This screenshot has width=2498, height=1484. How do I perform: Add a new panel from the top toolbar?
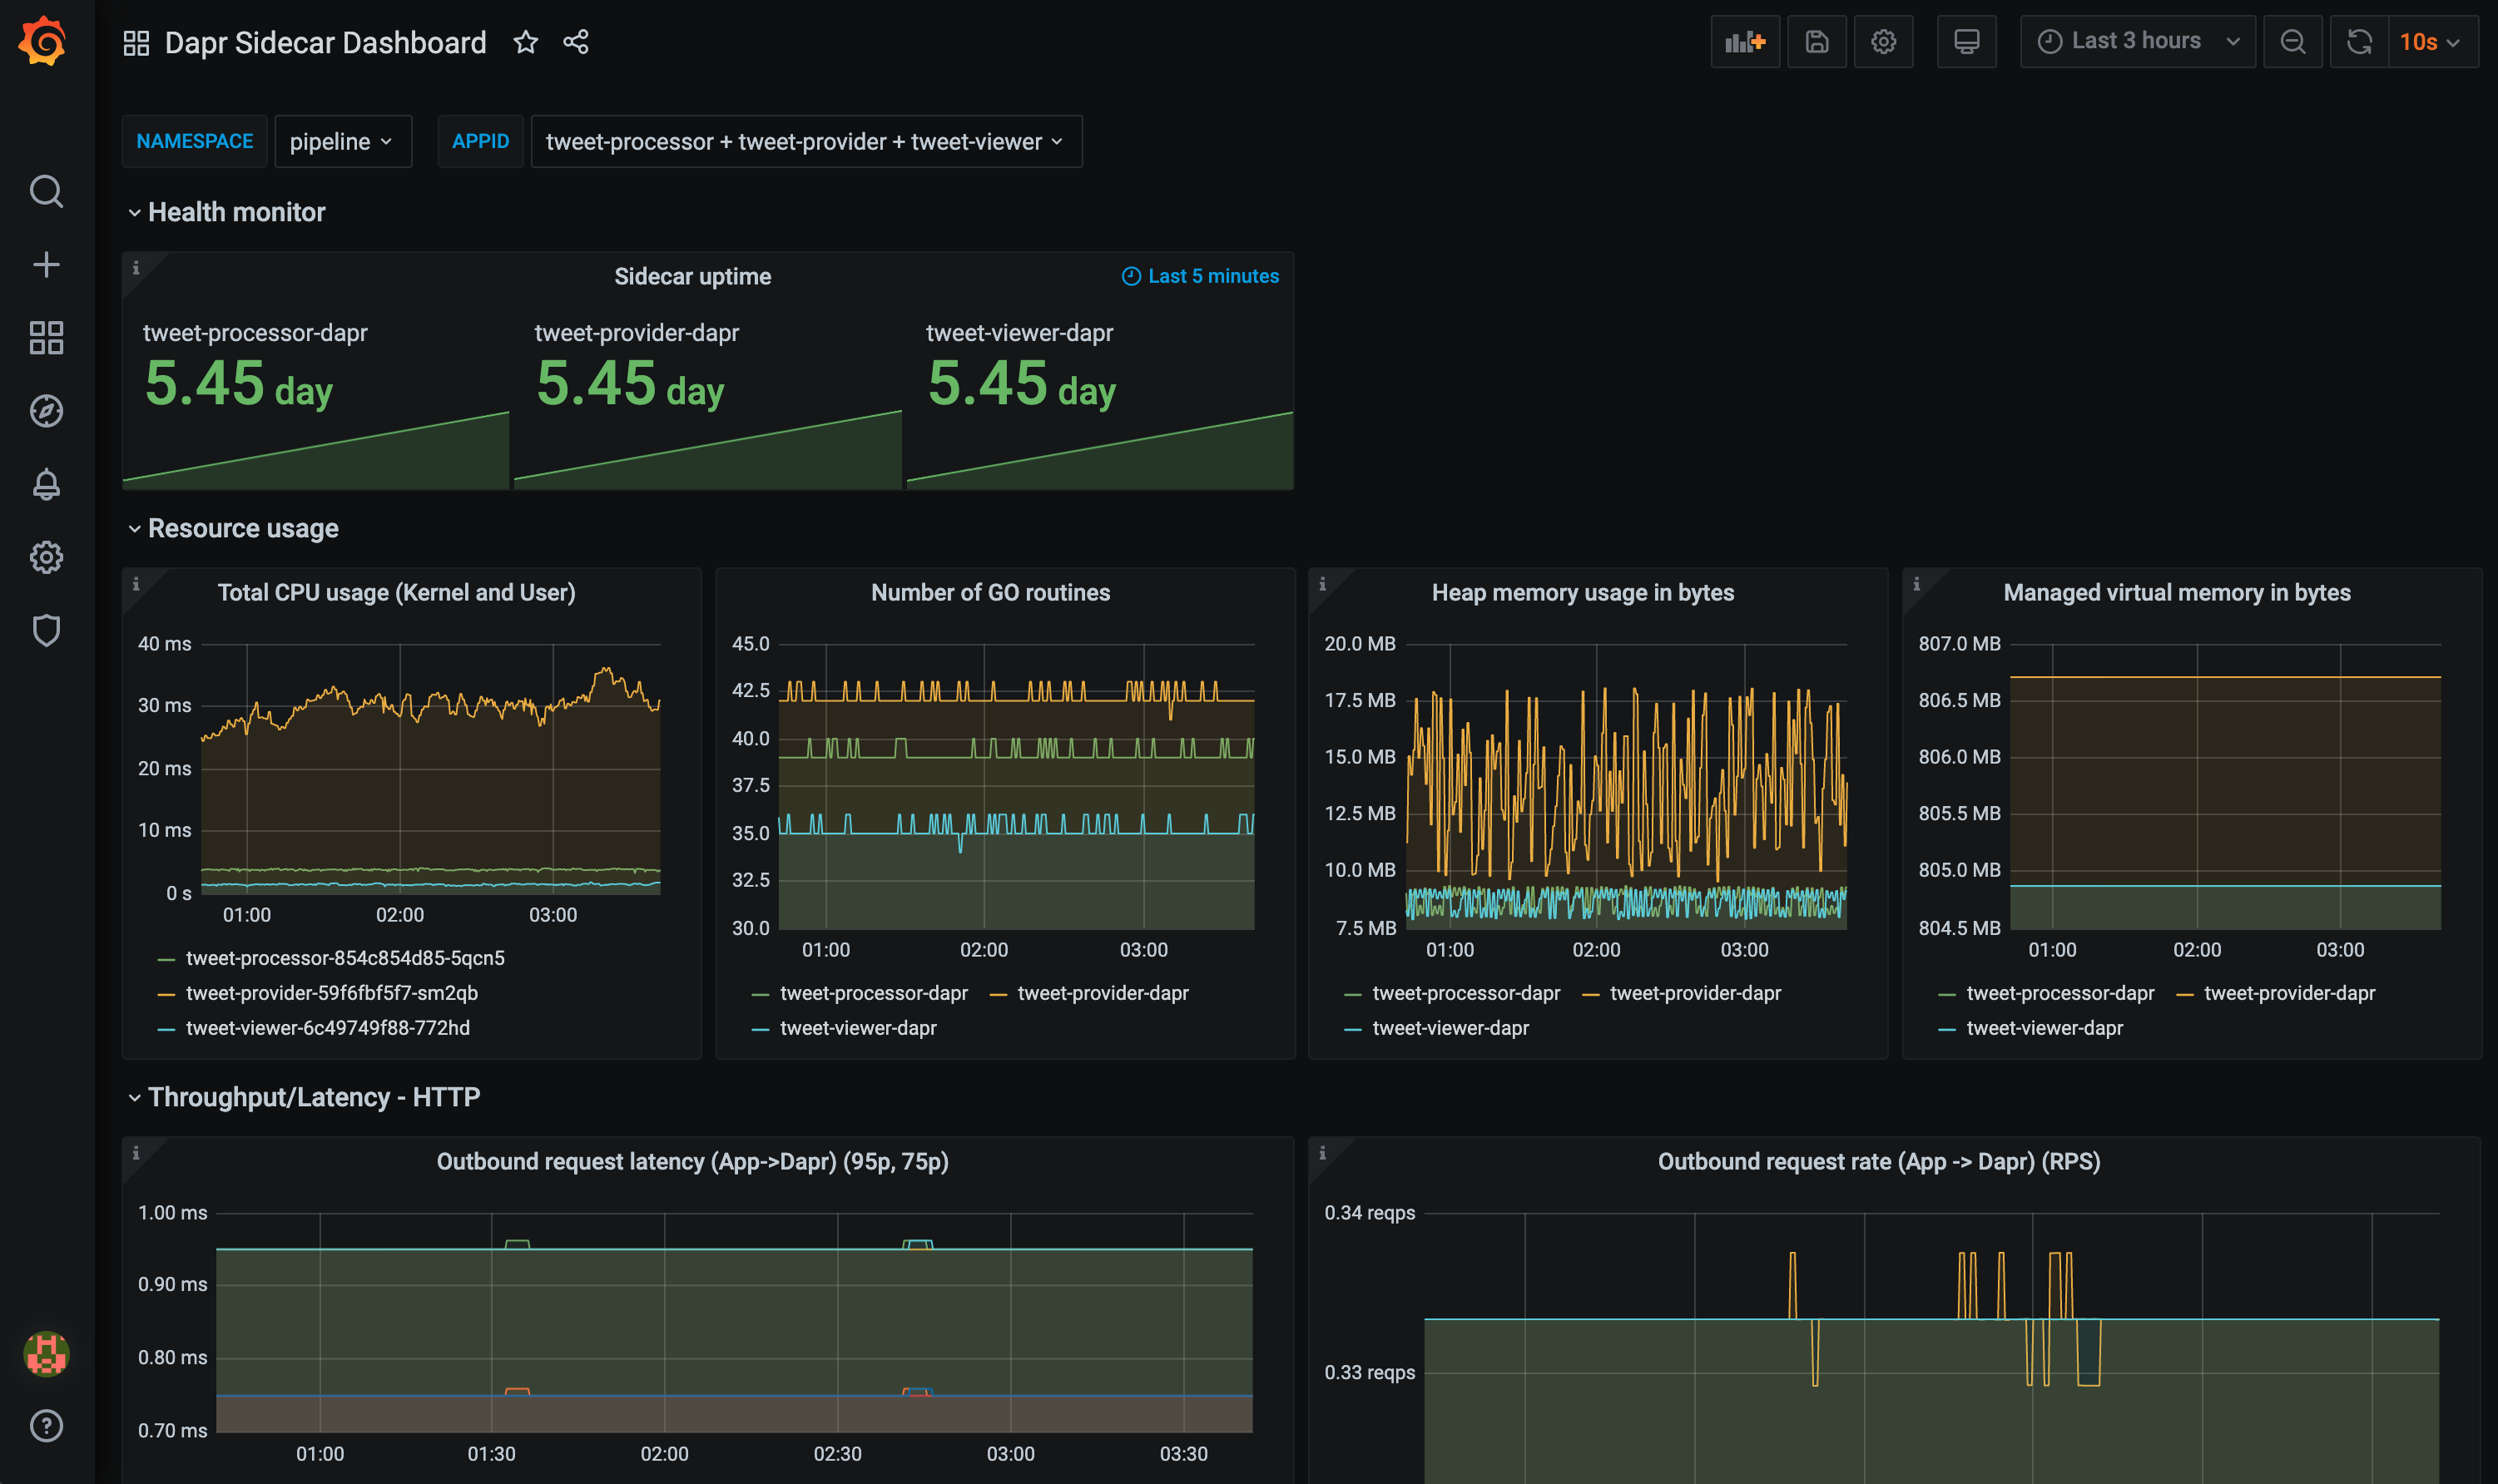point(1745,41)
